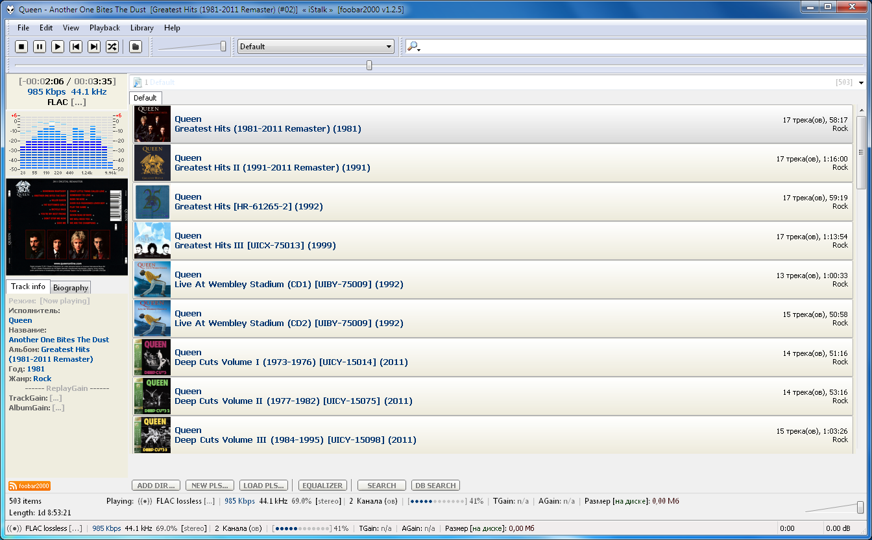Screen dimensions: 872x540
Task: Click the elapsed time display '00:03:35'
Action: click(x=94, y=81)
